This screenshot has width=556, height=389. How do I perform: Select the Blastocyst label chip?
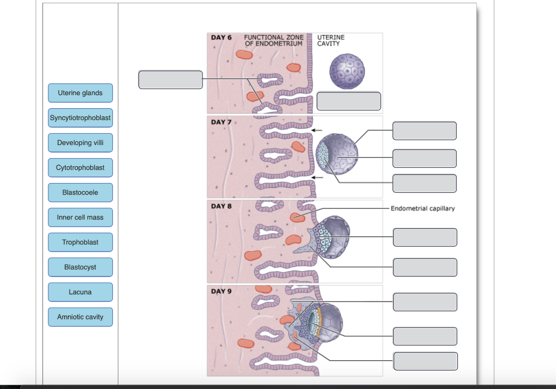(x=80, y=267)
